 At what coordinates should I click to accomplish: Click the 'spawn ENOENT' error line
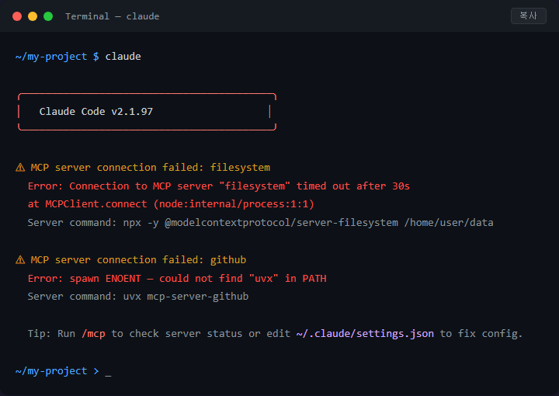point(177,279)
